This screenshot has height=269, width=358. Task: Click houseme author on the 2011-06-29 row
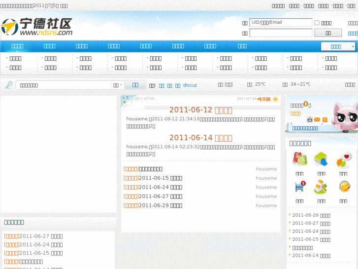266,206
